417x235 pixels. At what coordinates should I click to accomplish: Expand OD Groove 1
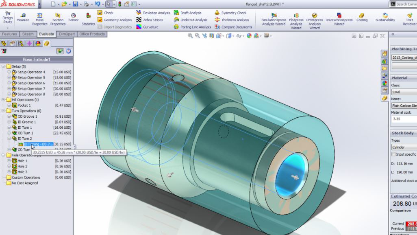9,116
